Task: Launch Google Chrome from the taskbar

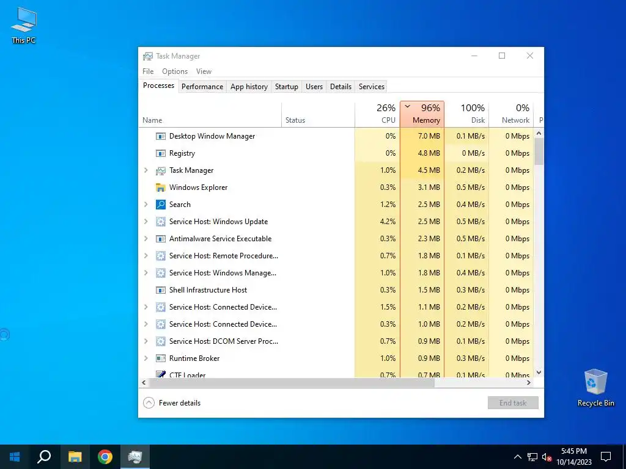Action: pos(105,457)
